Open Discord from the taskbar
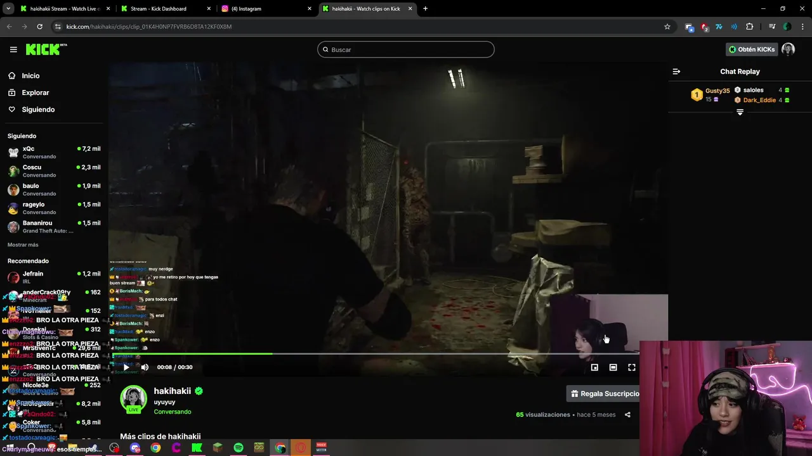This screenshot has width=812, height=456. (135, 448)
